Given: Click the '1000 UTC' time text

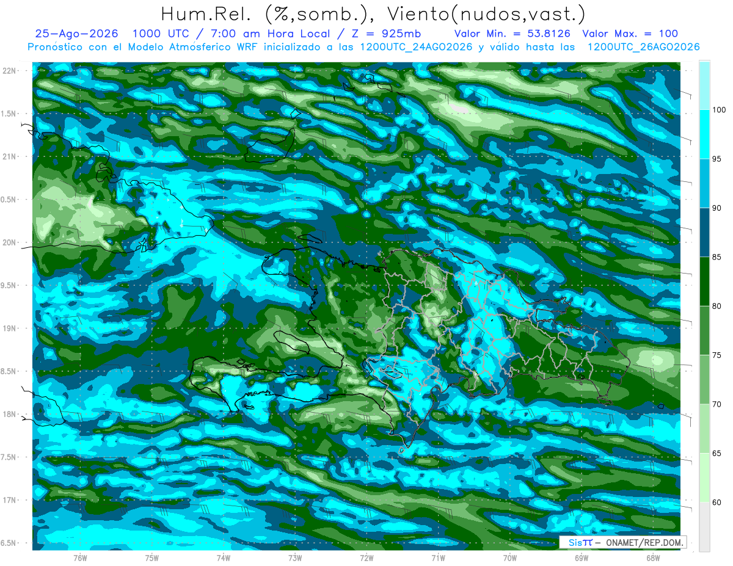Looking at the screenshot, I should coord(161,34).
